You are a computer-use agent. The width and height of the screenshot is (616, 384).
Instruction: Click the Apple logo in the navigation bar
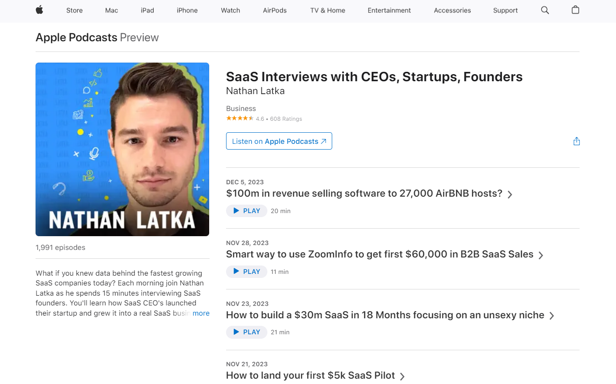pos(39,10)
